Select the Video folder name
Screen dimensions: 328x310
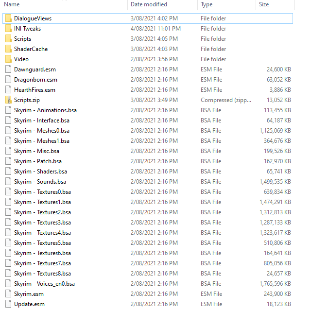pos(21,59)
